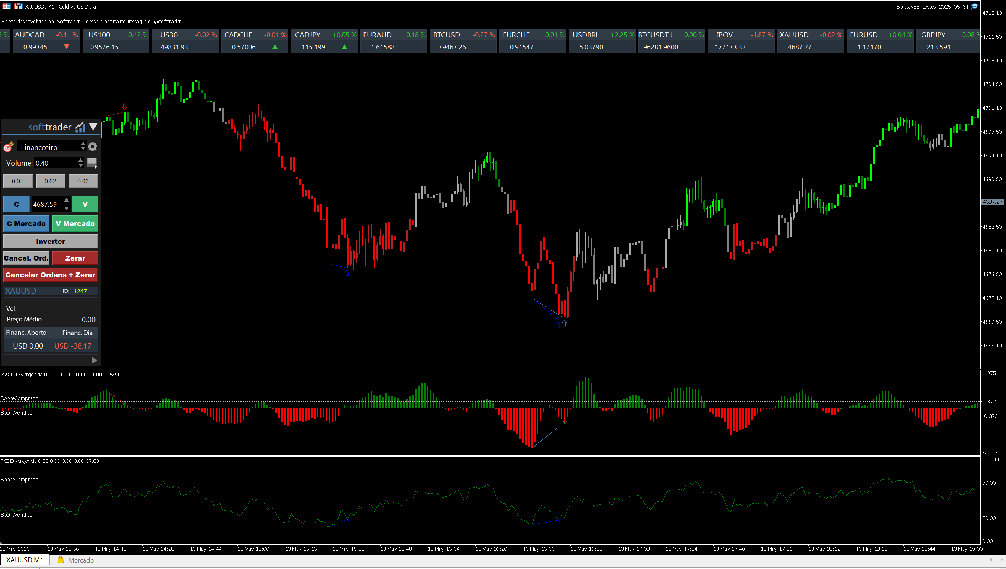Select blue buy arrow near 15:32 low
The width and height of the screenshot is (1006, 569).
click(347, 273)
